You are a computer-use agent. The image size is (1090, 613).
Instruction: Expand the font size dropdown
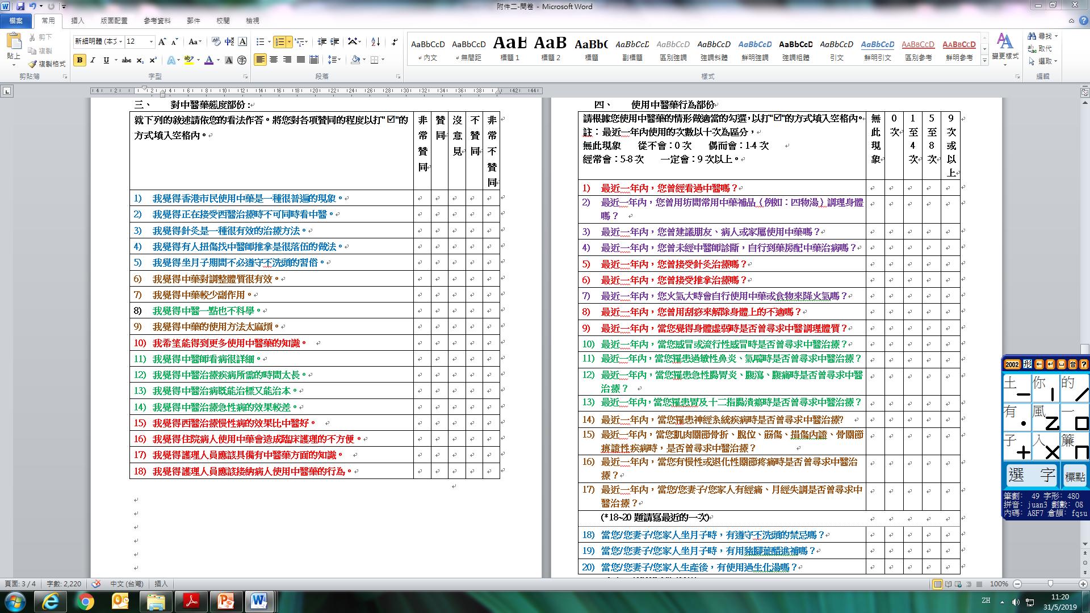(151, 41)
